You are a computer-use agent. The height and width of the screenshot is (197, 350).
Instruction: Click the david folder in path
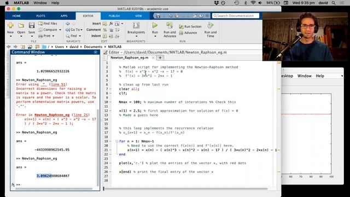(x=74, y=47)
